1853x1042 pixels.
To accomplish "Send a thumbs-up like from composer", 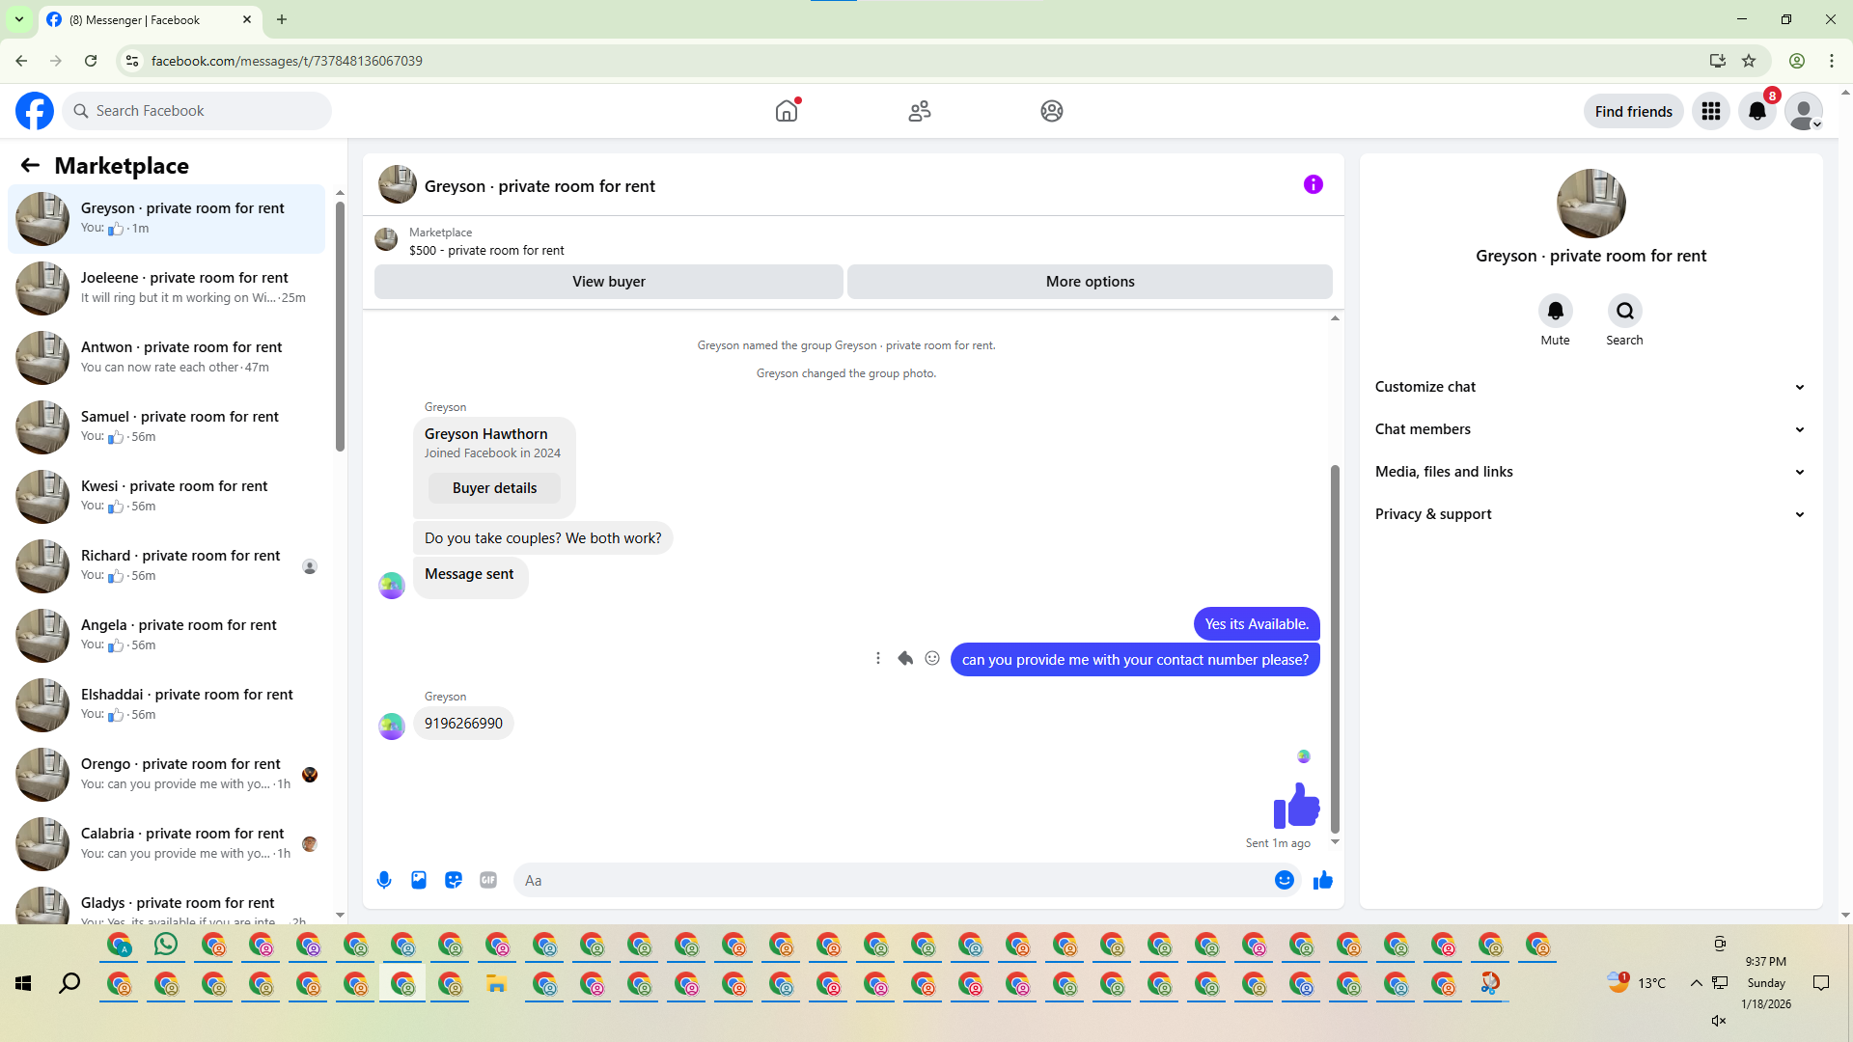I will [x=1323, y=880].
